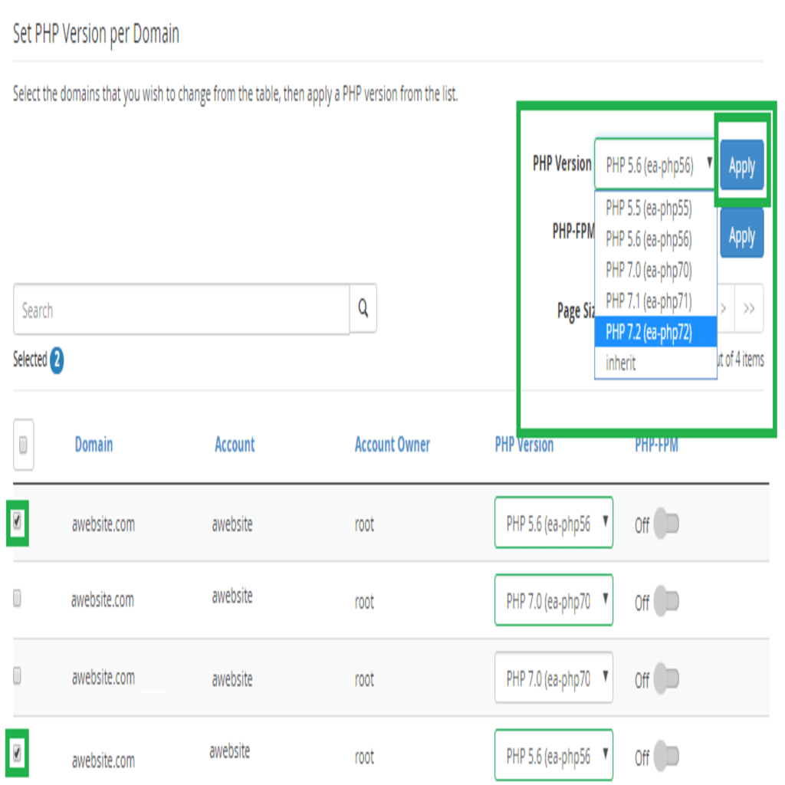The height and width of the screenshot is (785, 785).
Task: Go to next page arrow
Action: point(724,308)
